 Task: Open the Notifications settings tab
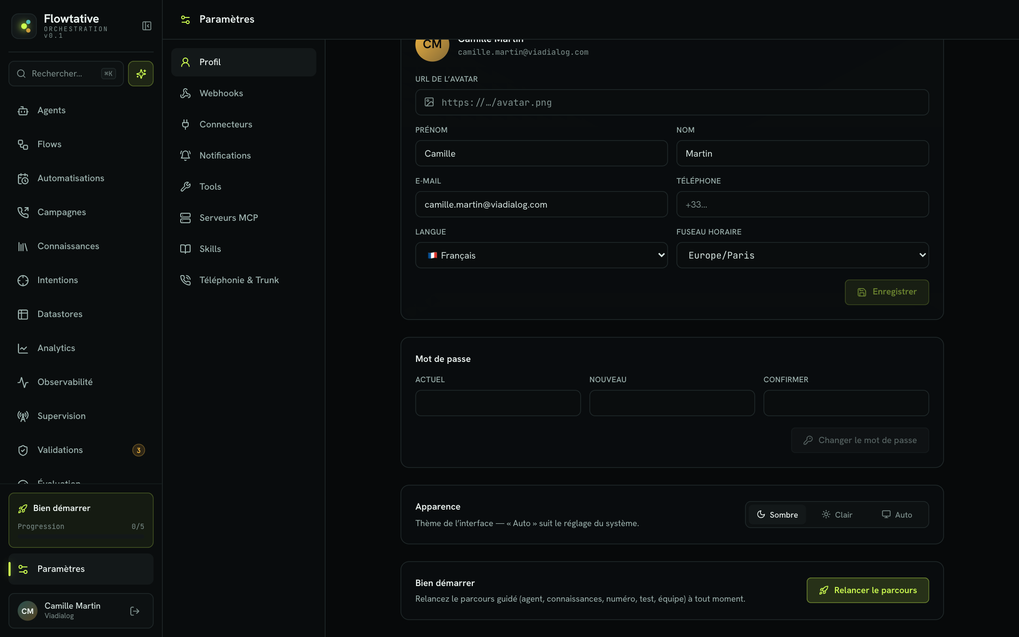(x=243, y=156)
